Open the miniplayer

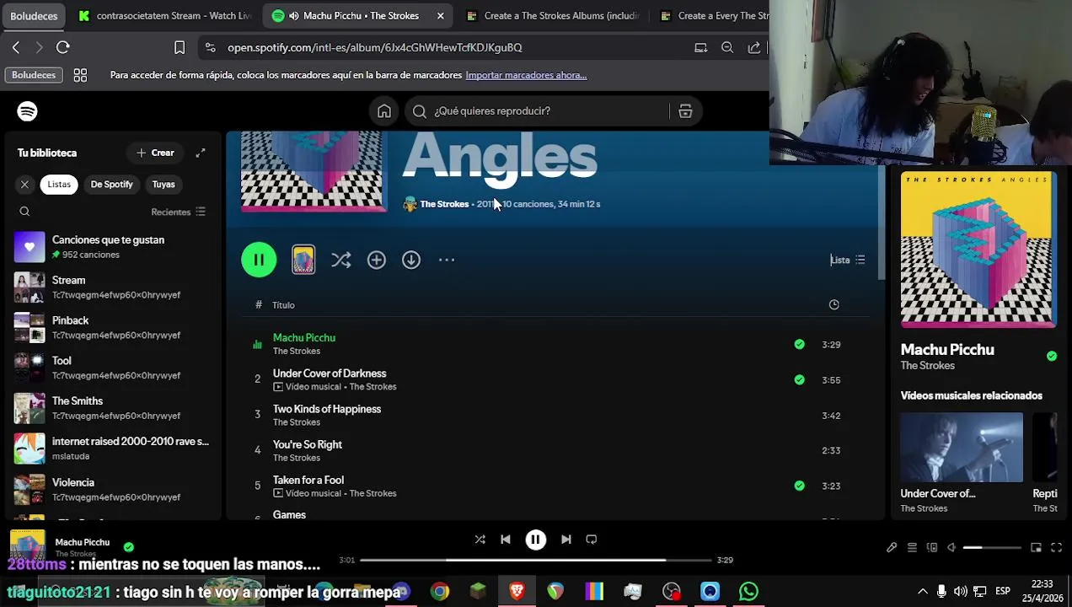(x=1036, y=548)
